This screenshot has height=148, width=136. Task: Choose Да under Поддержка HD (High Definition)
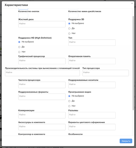click(19, 47)
